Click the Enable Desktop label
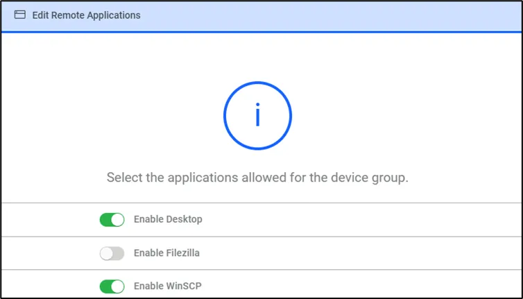The width and height of the screenshot is (523, 299). coord(168,219)
